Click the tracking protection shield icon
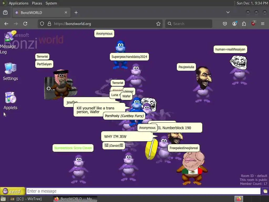269x202 pixels. [x=42, y=24]
